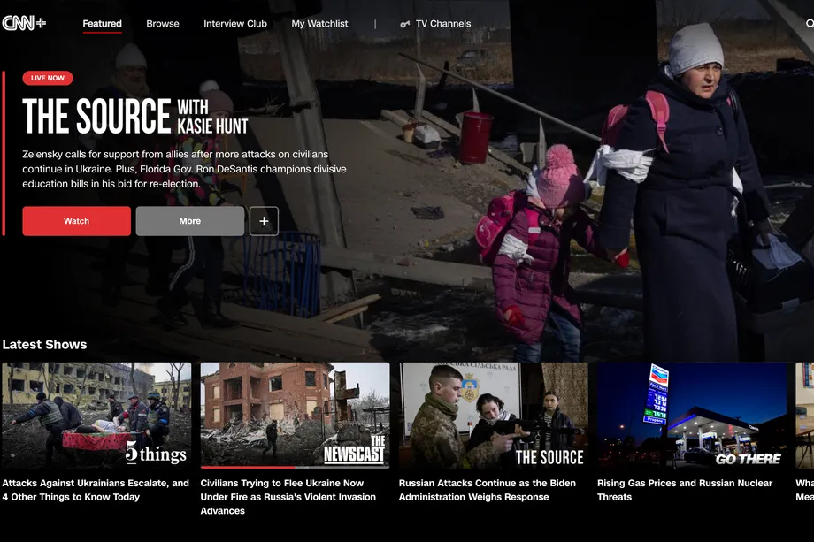Click the gray More button
814x542 pixels.
(190, 221)
